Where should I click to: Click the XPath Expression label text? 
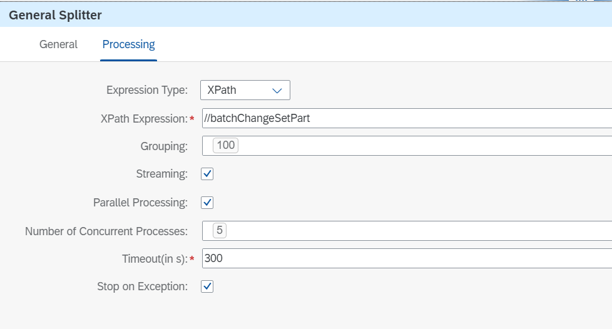click(143, 118)
